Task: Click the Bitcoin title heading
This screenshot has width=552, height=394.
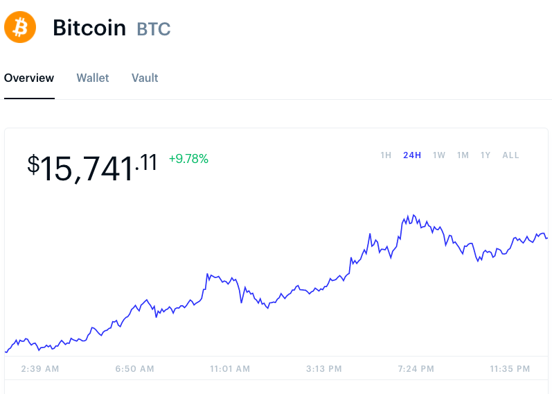Action: (x=89, y=28)
